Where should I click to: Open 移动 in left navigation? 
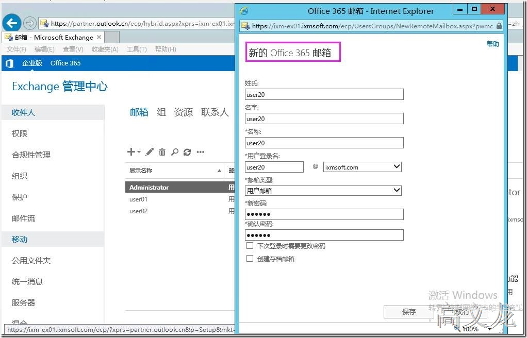(53, 239)
